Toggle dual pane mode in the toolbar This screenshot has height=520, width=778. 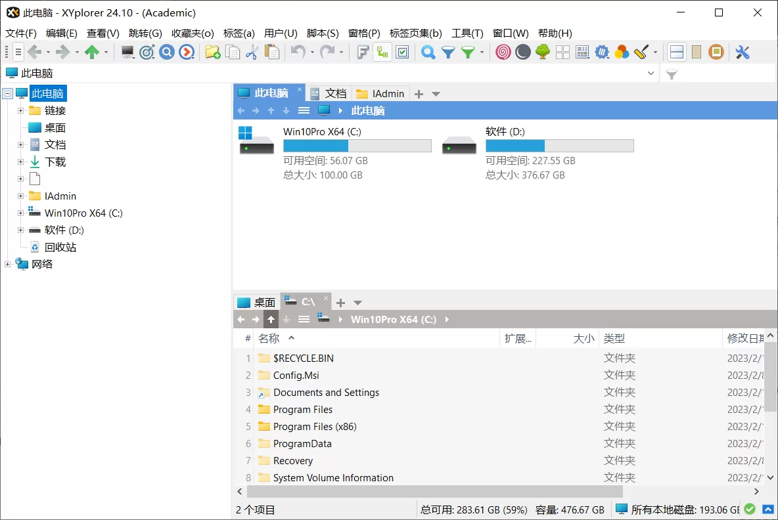675,52
